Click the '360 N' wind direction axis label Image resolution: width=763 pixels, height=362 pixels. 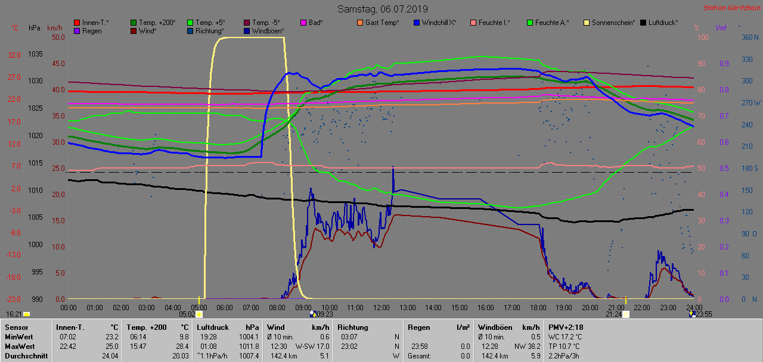tap(750, 37)
